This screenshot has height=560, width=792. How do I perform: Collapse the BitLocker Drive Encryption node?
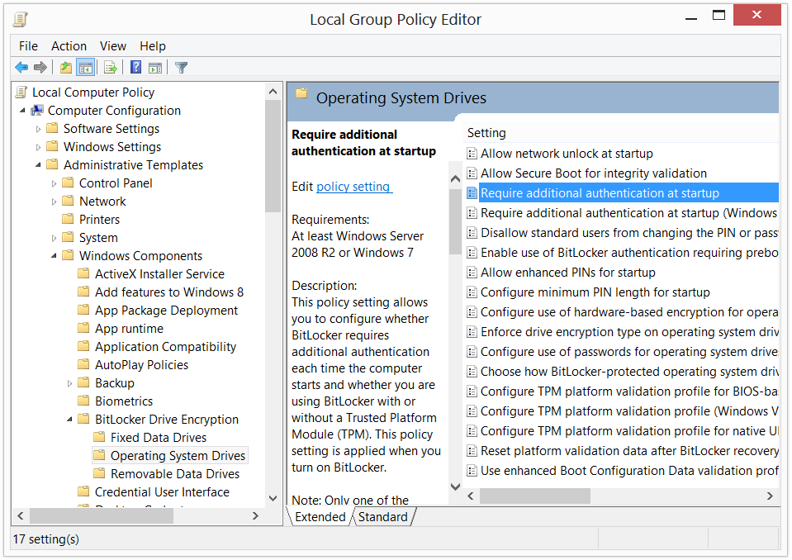tap(69, 420)
